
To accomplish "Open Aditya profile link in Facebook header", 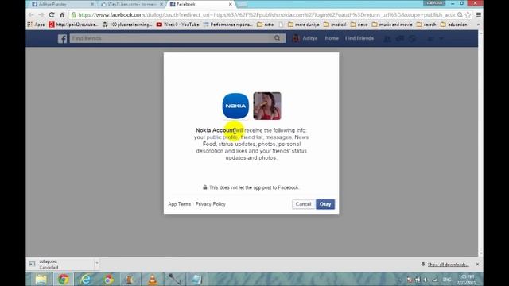I will [x=305, y=38].
